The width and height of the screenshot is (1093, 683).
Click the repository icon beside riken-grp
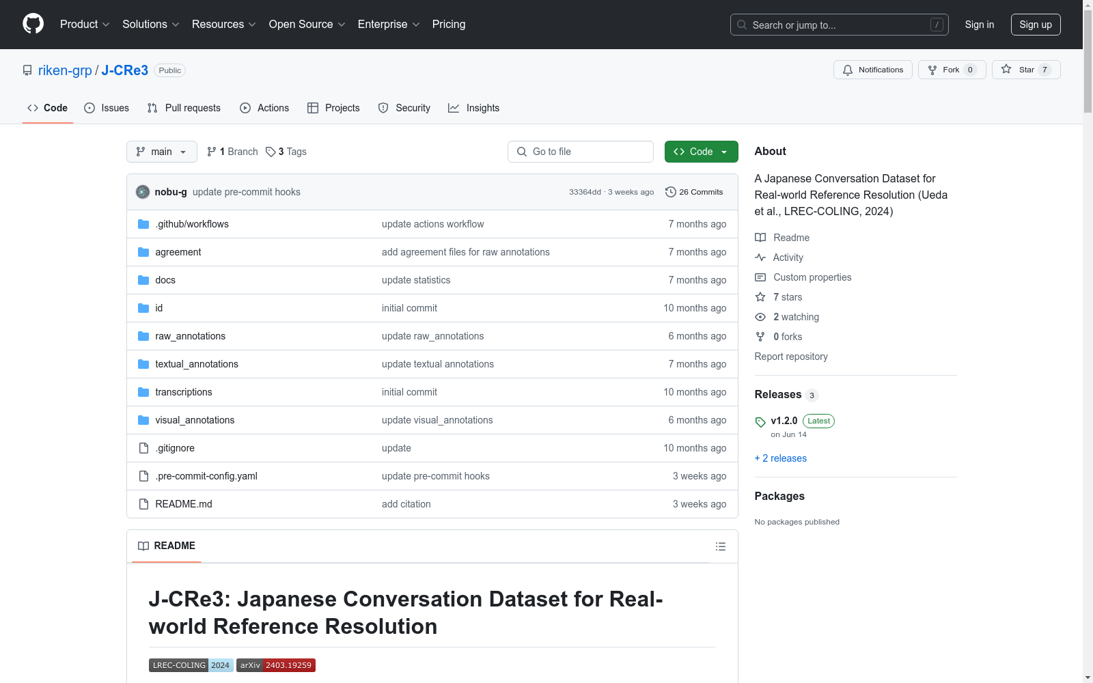pyautogui.click(x=27, y=70)
